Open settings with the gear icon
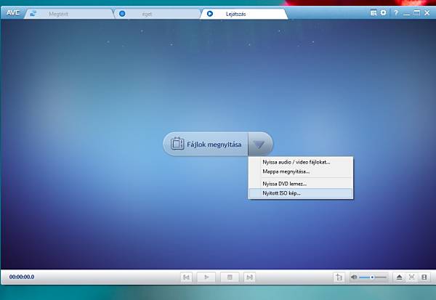 [384, 12]
